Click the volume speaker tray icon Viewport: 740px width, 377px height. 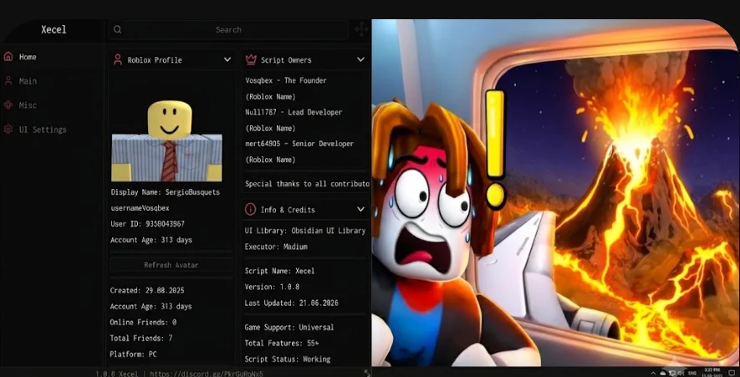(x=681, y=373)
